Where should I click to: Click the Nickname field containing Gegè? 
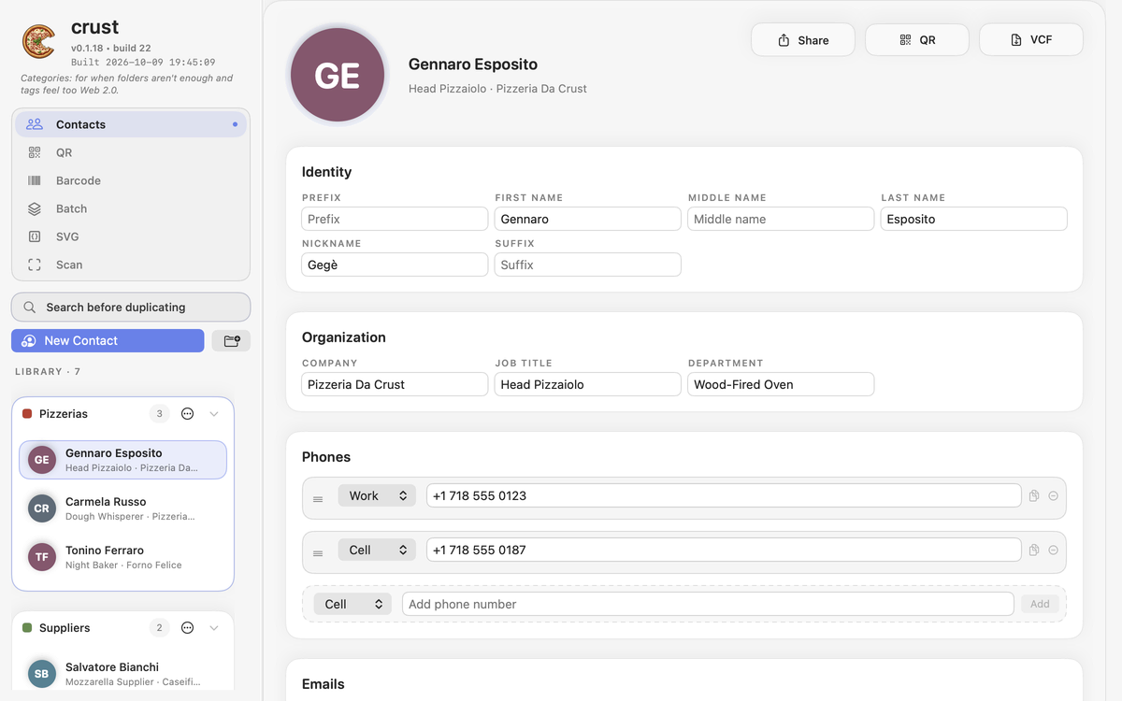click(395, 265)
